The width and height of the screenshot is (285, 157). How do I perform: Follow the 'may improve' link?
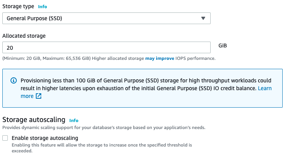click(x=160, y=58)
